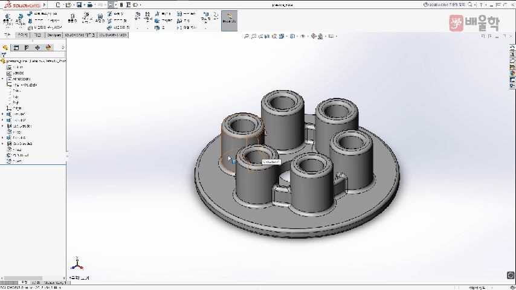Click the Extruded Cut tool icon
516x290 pixels.
73,18
